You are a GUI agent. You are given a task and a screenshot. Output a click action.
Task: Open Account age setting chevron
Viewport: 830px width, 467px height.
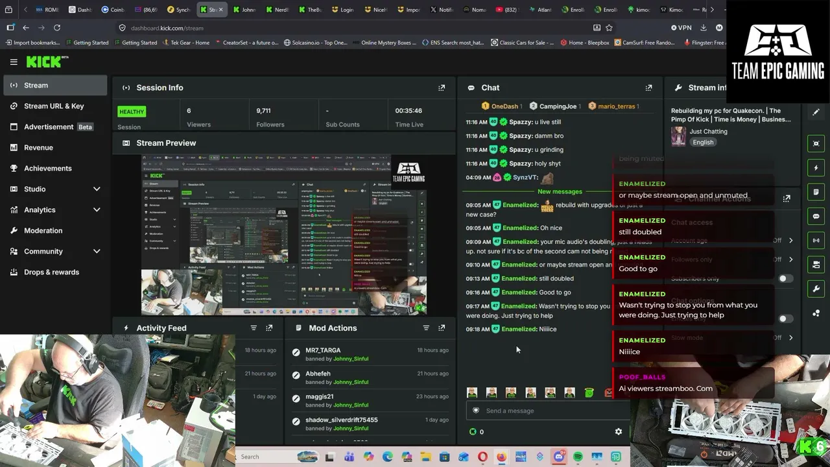coord(790,241)
